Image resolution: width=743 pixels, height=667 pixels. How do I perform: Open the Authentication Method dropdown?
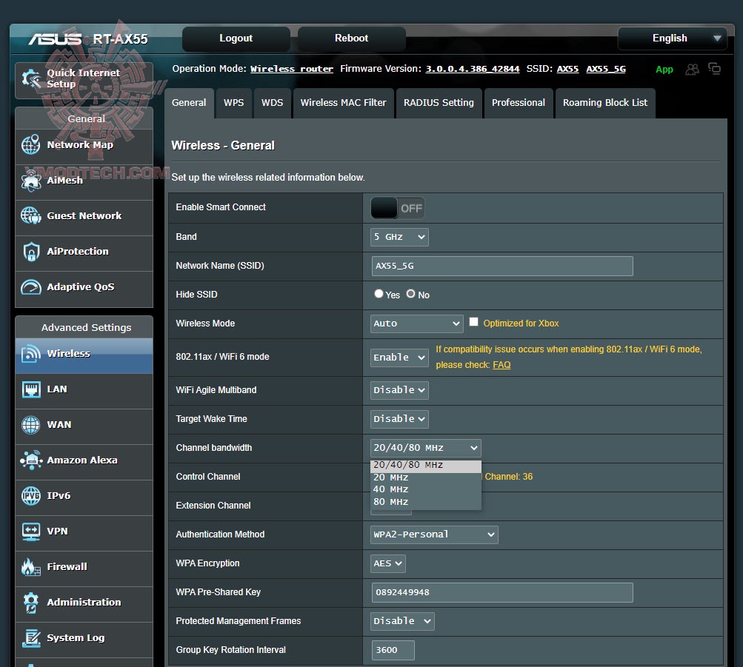pyautogui.click(x=434, y=534)
